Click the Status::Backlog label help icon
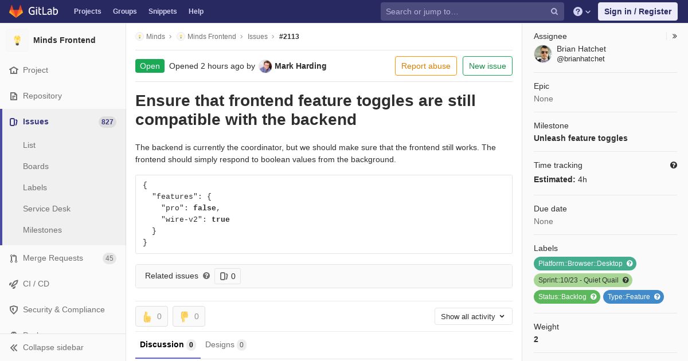 click(x=593, y=297)
